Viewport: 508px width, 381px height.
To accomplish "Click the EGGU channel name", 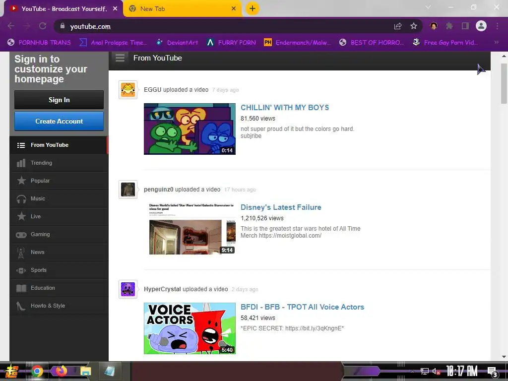I will [x=153, y=90].
